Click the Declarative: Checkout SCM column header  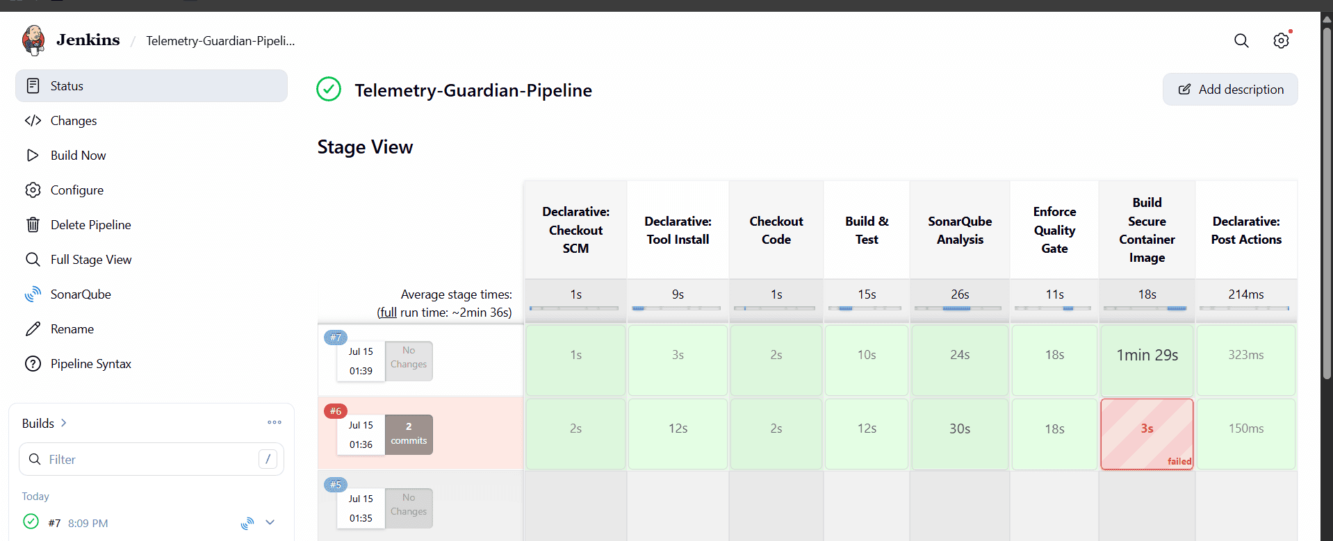(575, 230)
